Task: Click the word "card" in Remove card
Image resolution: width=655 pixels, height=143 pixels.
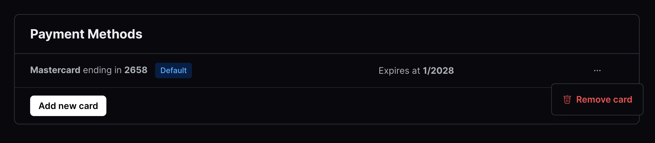Action: tap(623, 99)
